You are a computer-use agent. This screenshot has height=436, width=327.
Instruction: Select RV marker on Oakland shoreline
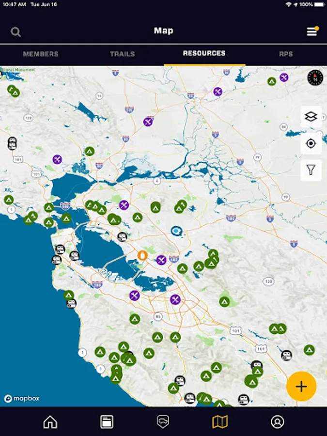coord(123,237)
